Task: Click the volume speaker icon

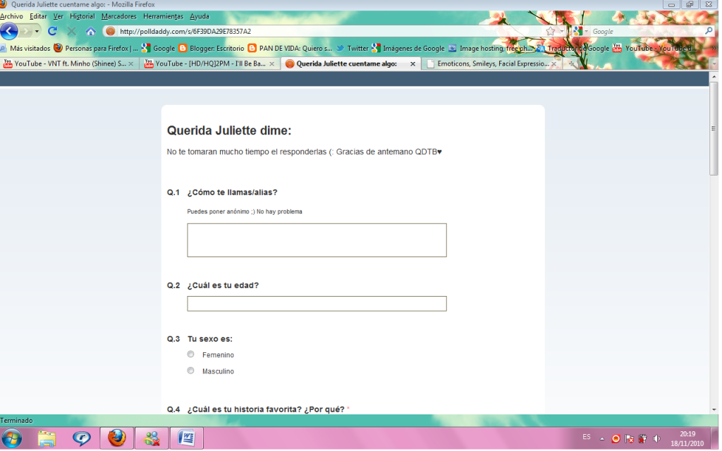Action: pyautogui.click(x=656, y=438)
